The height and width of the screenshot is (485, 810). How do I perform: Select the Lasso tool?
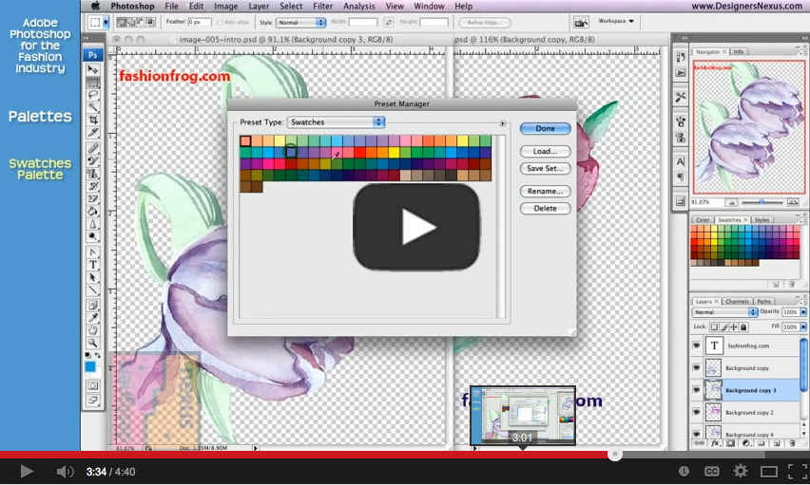93,95
